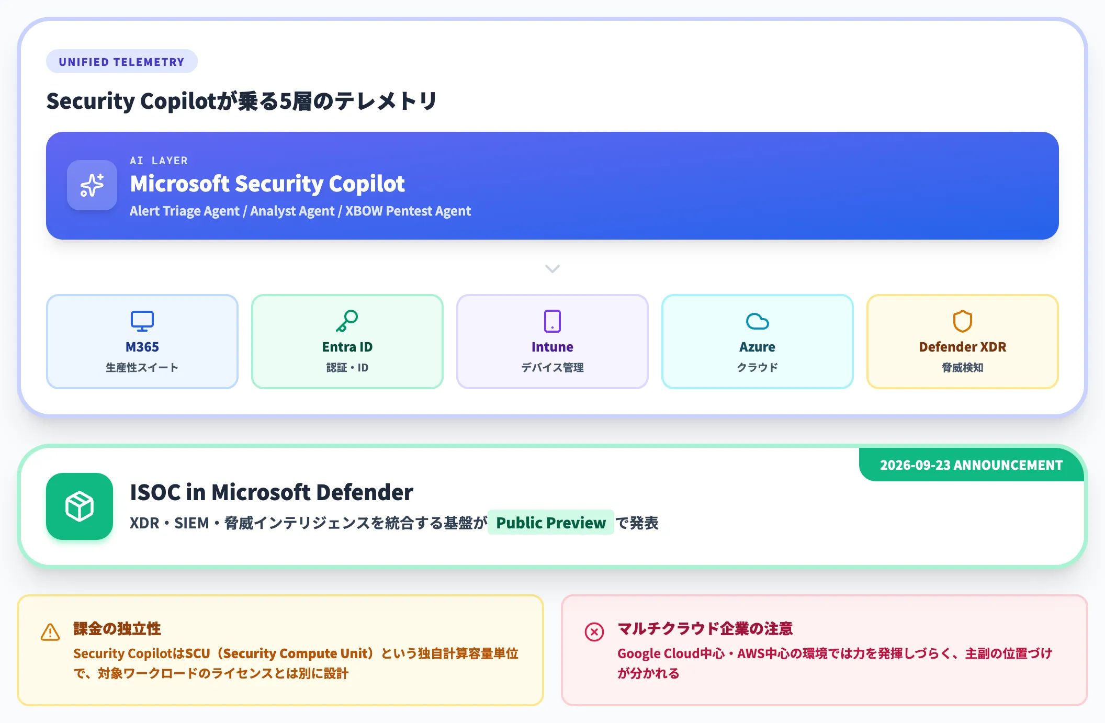Viewport: 1105px width, 723px height.
Task: Click the red circled X icon
Action: [594, 632]
